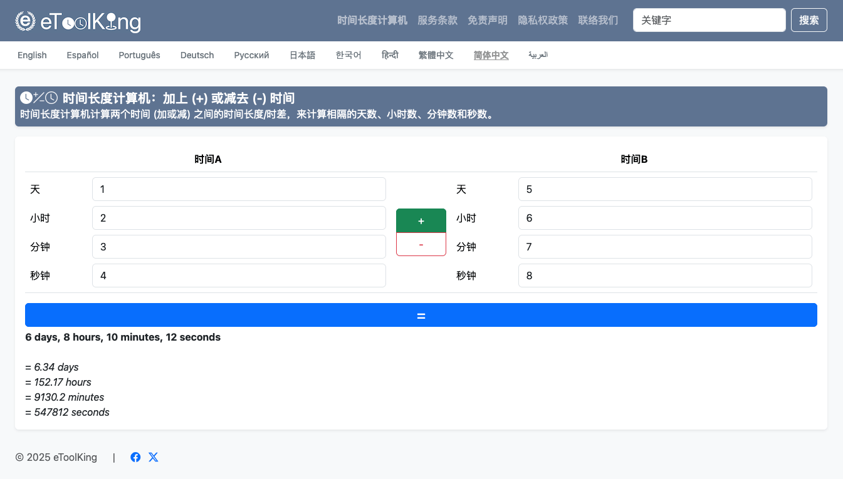Click Time B 小时 (hours) field

[664, 218]
